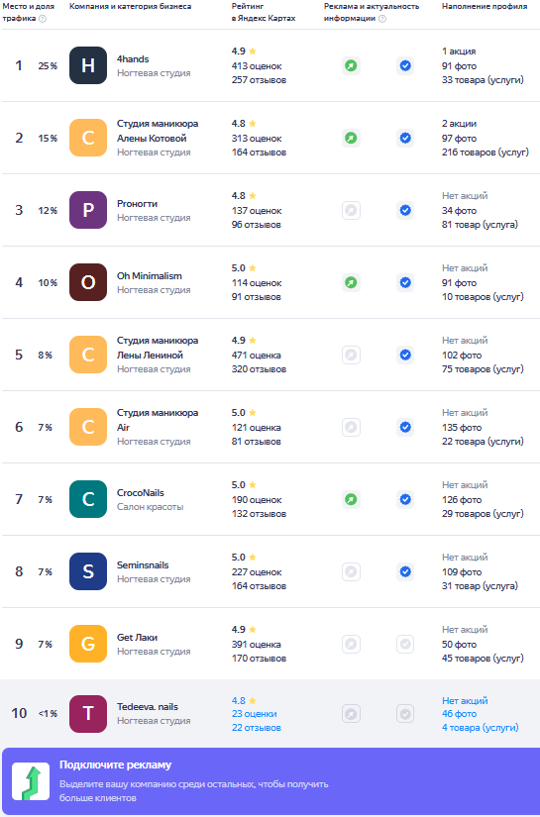
Task: Click the grey advertising icon for Студия маникюра Air
Action: (x=352, y=427)
